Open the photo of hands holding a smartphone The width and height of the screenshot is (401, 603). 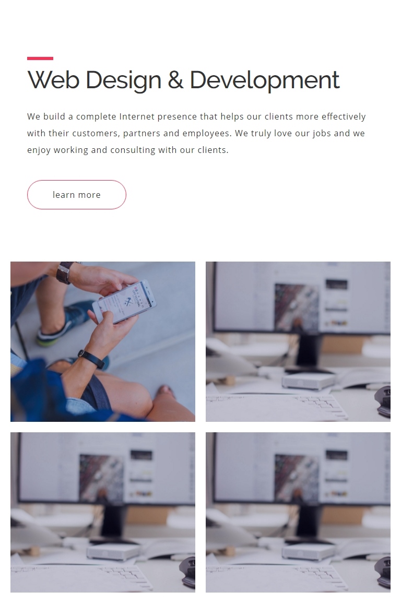[x=103, y=341]
